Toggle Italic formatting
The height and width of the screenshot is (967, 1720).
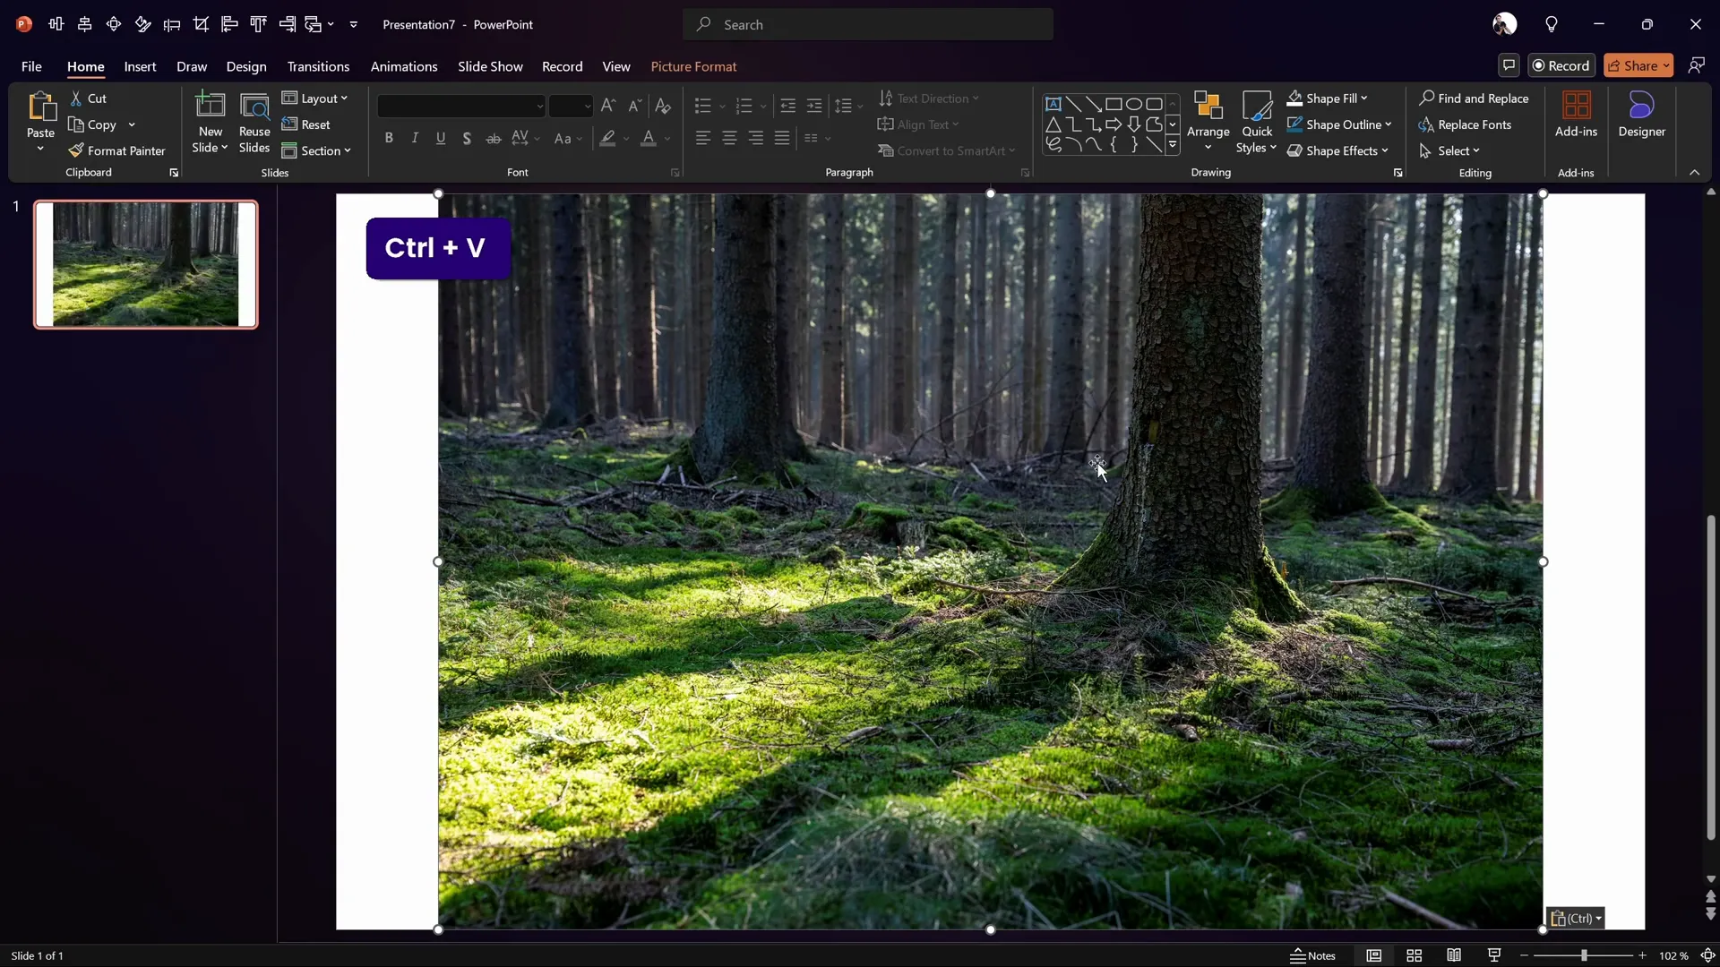coord(415,138)
